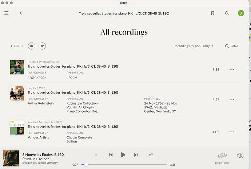Open Chopin Complete Edition album link
The height and width of the screenshot is (169, 251).
tap(79, 139)
